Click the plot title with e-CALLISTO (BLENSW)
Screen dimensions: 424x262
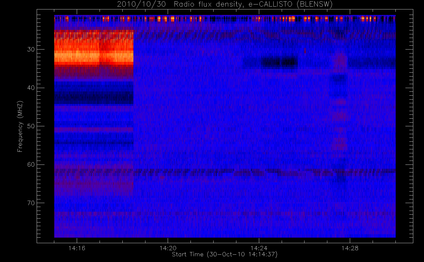tap(225, 4)
